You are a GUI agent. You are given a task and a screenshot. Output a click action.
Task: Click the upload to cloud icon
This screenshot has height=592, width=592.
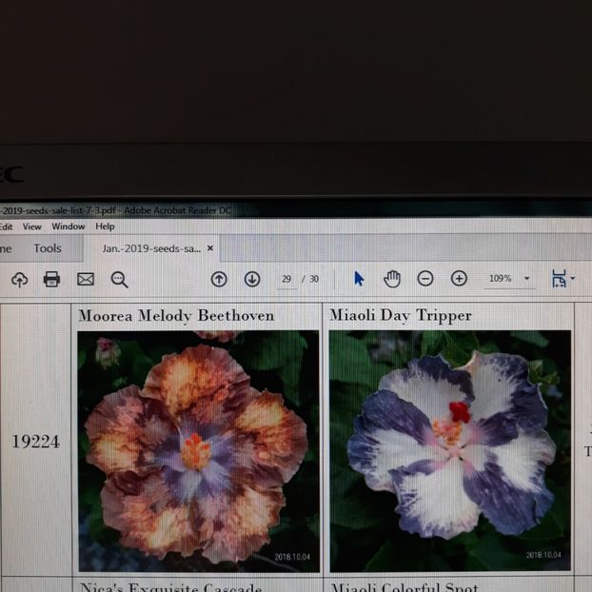point(19,279)
